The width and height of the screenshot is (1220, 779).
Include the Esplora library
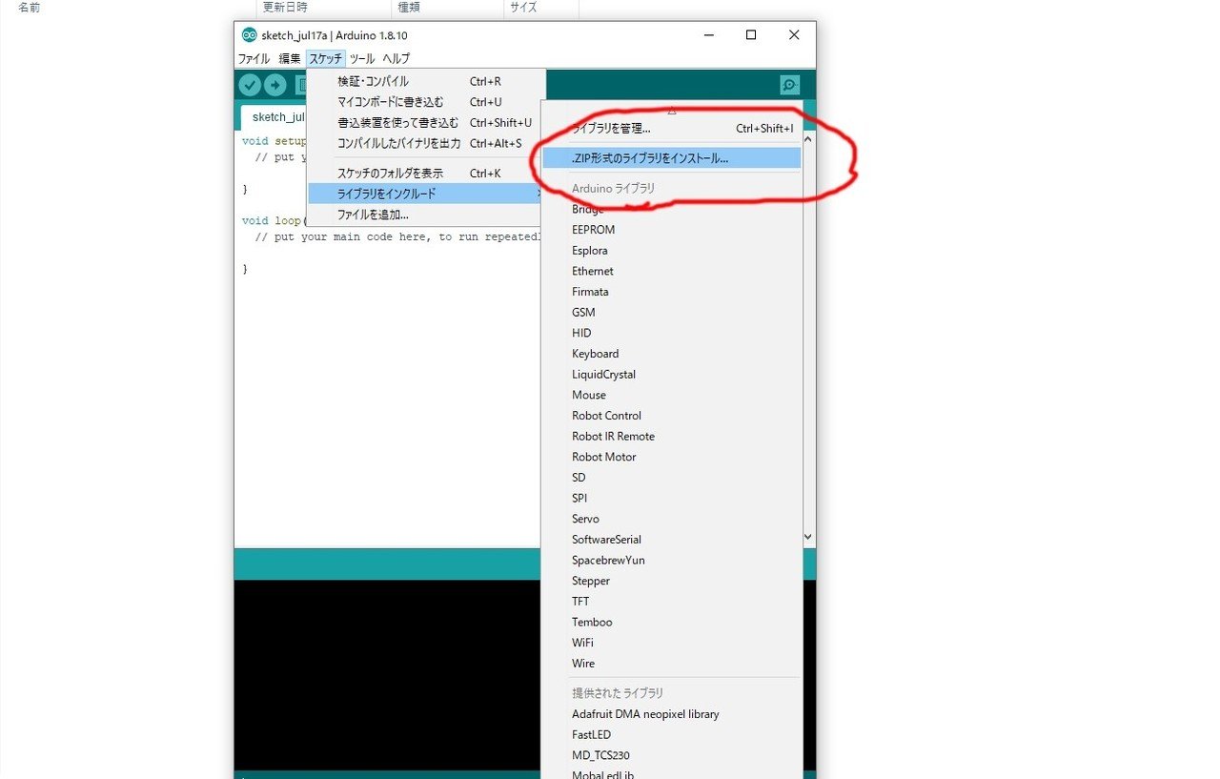[672, 251]
